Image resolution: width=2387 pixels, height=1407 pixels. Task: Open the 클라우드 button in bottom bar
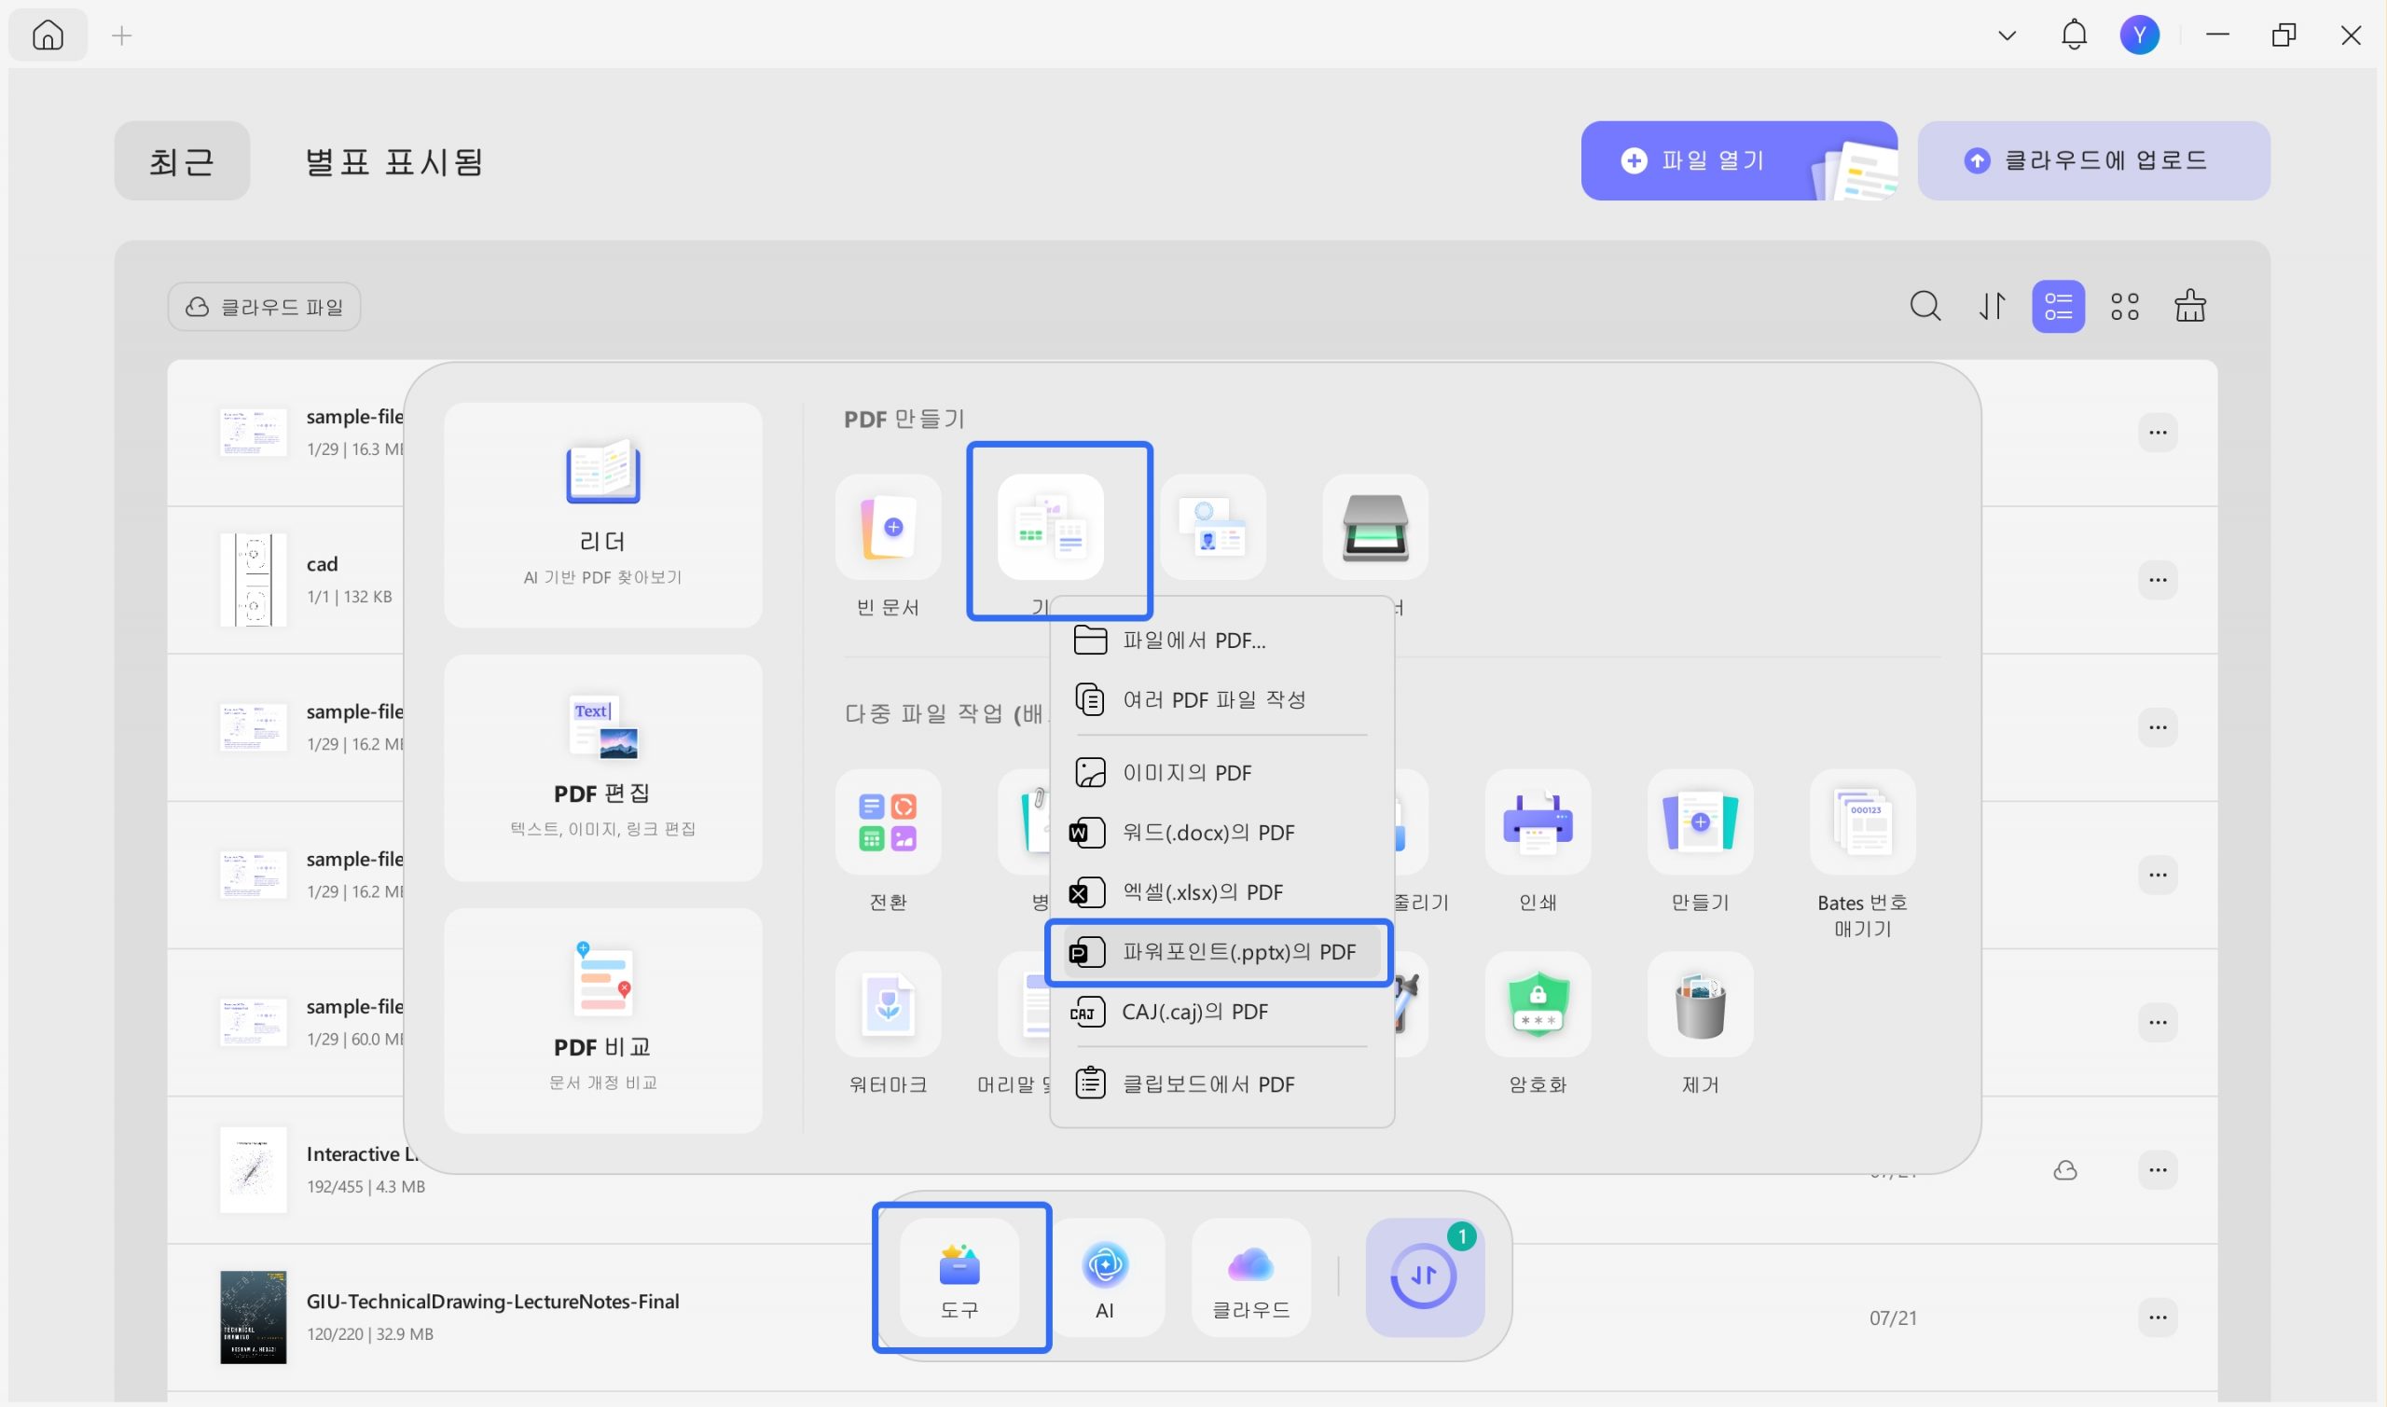click(1251, 1277)
